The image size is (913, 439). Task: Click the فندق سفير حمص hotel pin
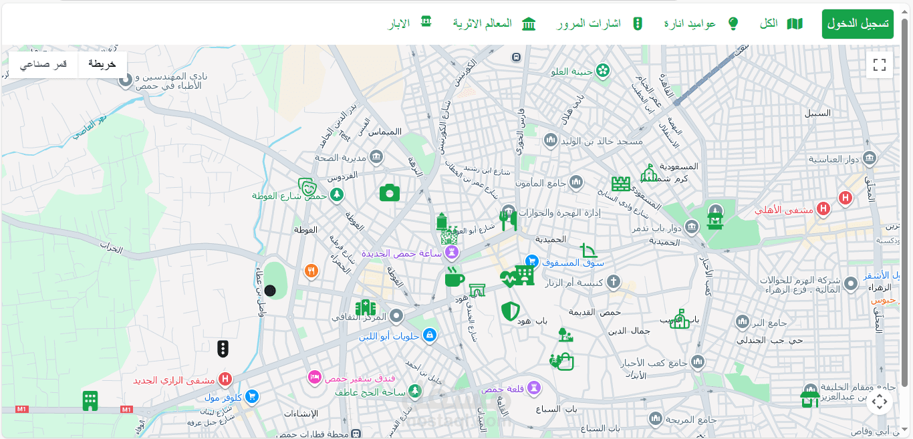point(314,378)
